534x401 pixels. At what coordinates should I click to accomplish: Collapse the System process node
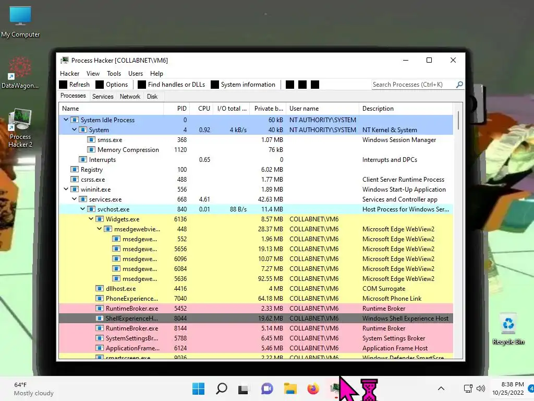(74, 129)
